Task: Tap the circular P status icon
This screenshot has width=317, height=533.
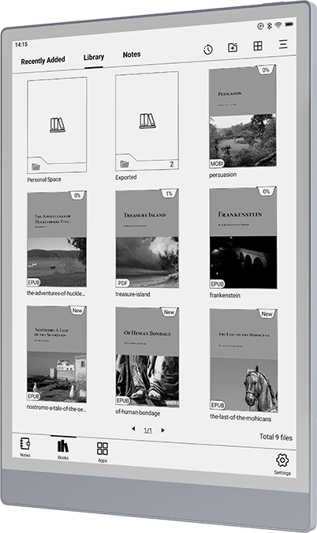Action: click(x=260, y=26)
